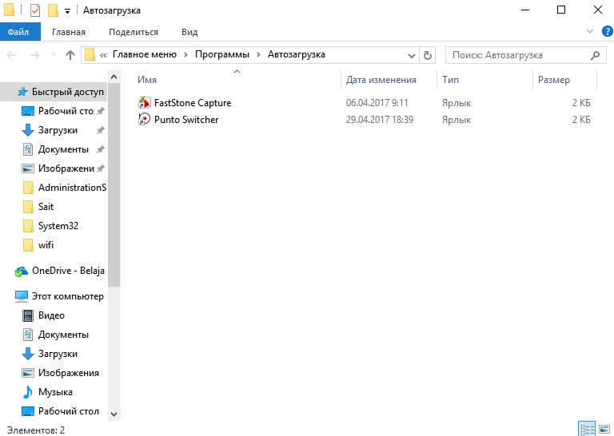
Task: Open the address bar history dropdown
Action: (411, 55)
